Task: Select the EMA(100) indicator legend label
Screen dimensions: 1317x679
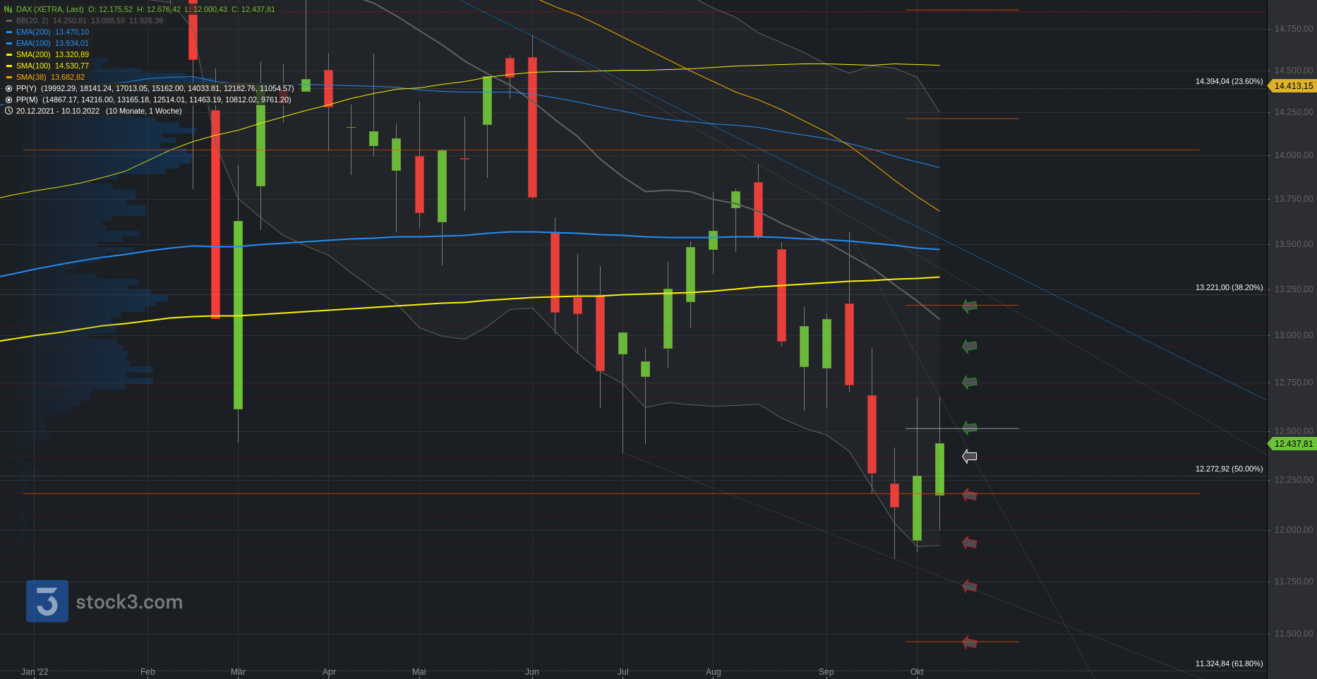Action: point(33,43)
